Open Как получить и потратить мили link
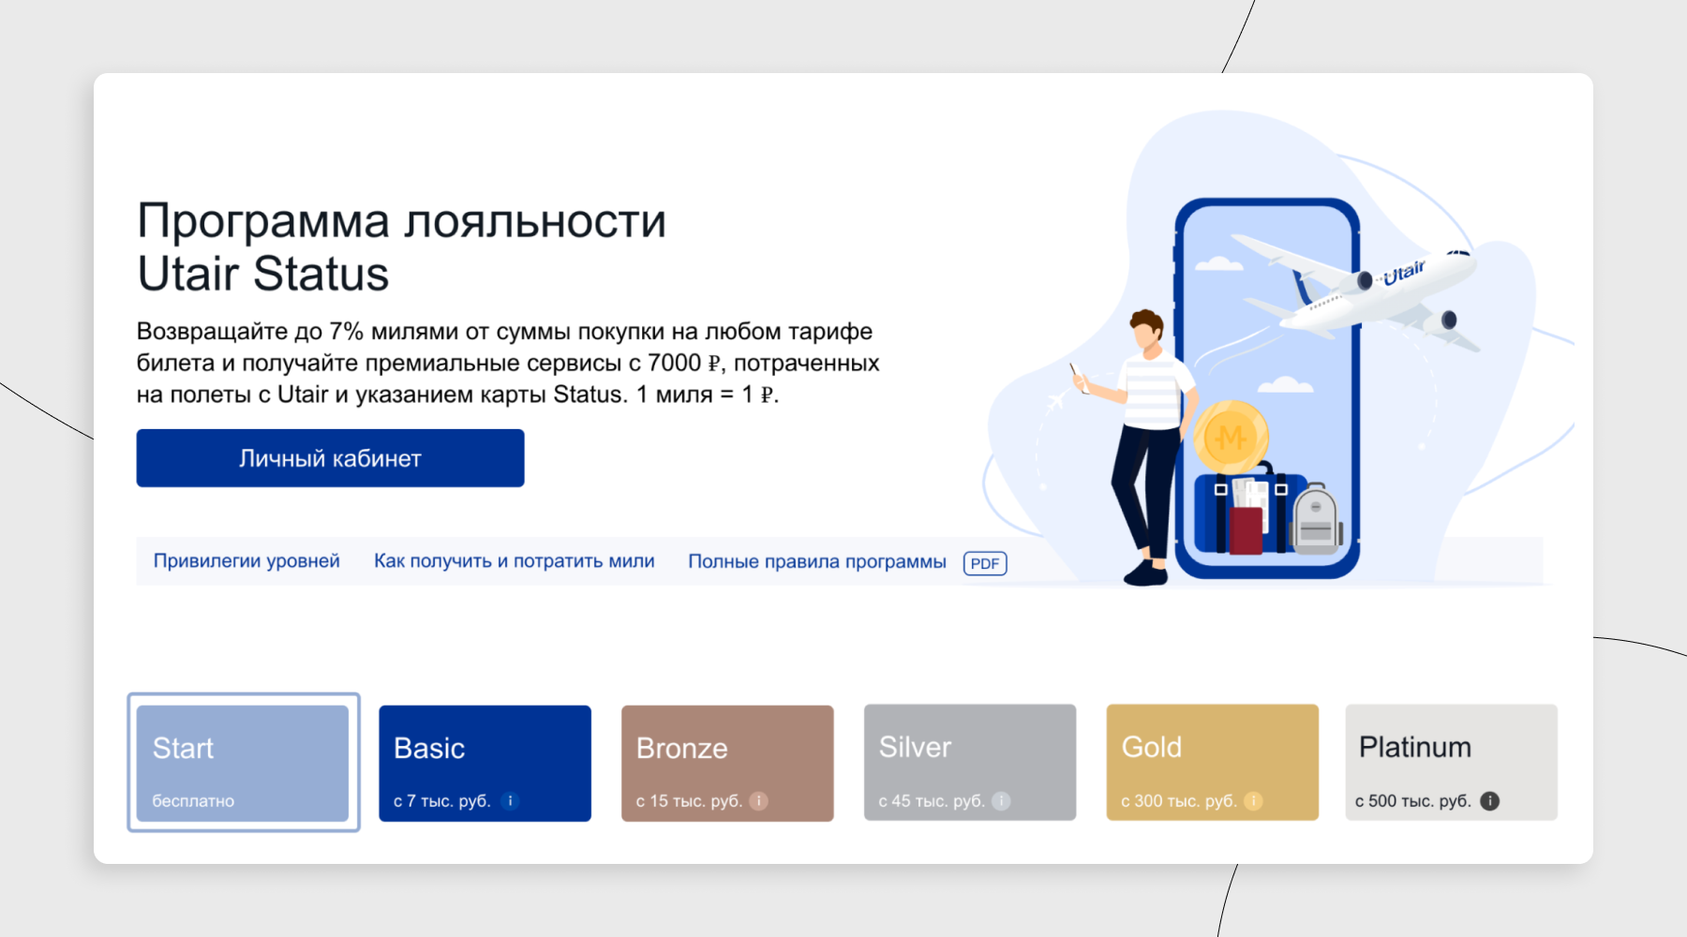 coord(514,561)
